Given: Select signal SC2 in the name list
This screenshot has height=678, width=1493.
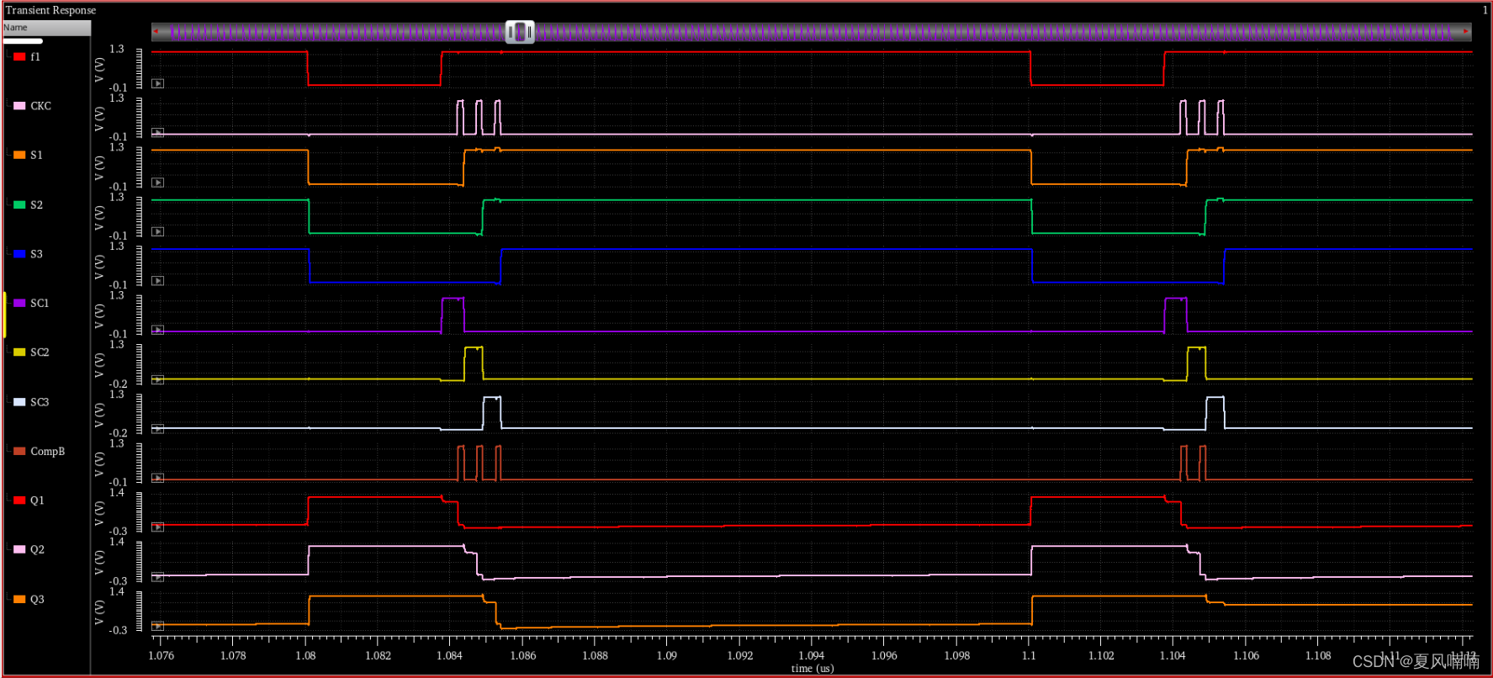Looking at the screenshot, I should coord(40,352).
